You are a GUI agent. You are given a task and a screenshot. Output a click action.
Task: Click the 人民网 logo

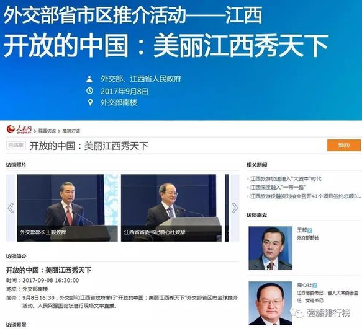click(x=19, y=129)
